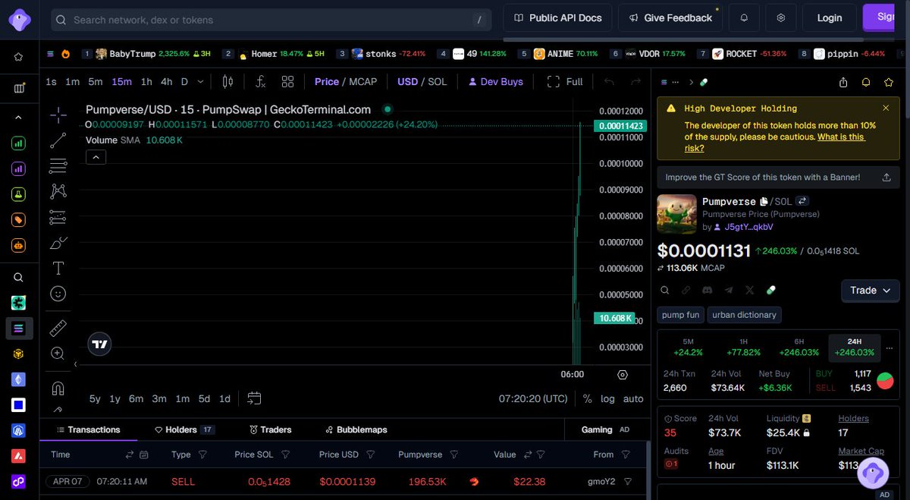Screen dimensions: 910x500
Task: Go to date calendar icon under chart
Action: click(x=254, y=398)
